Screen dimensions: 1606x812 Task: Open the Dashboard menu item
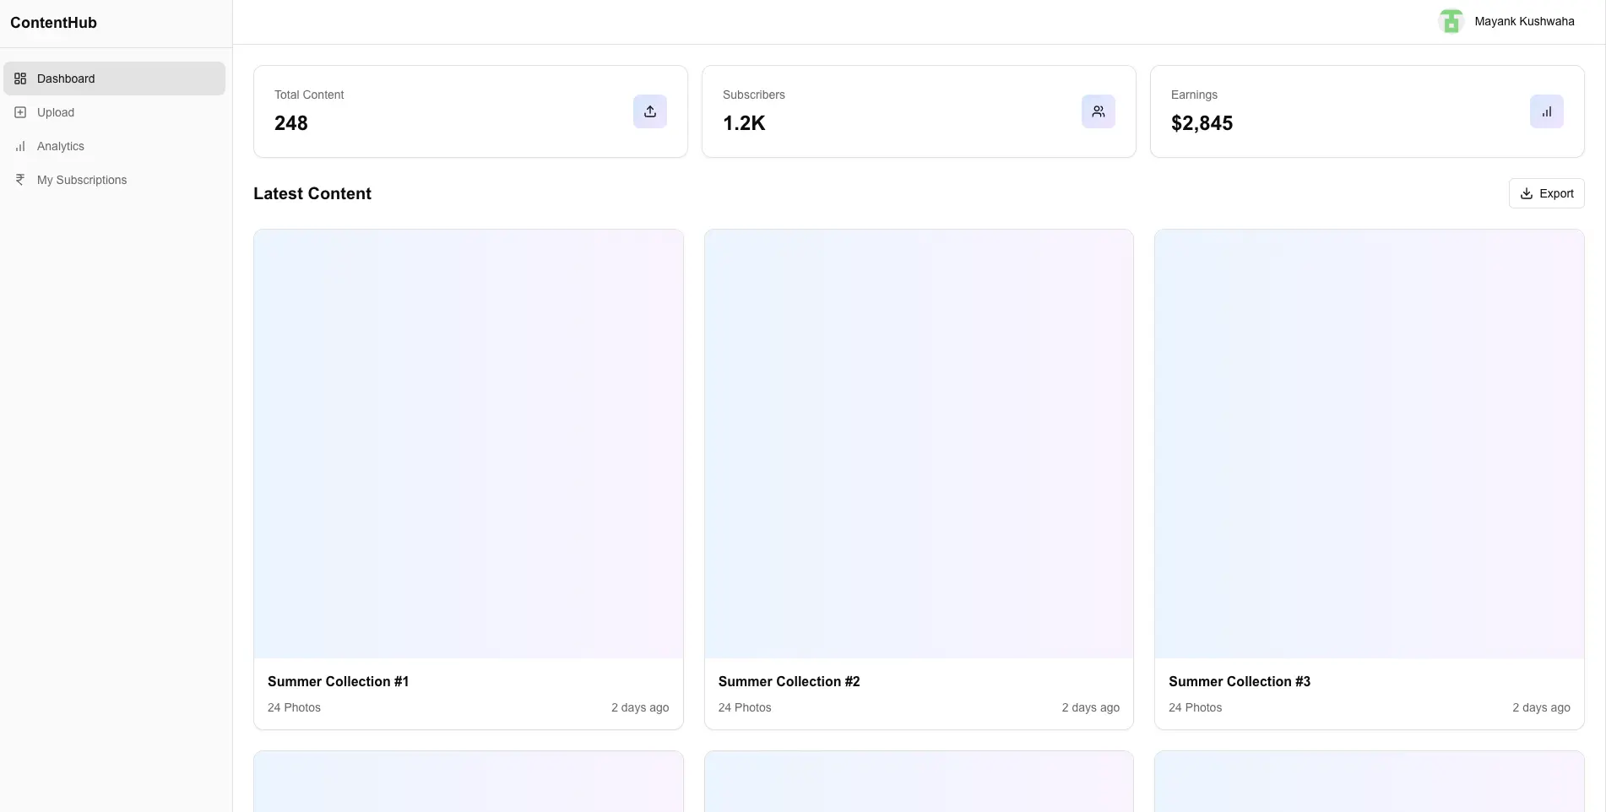click(x=114, y=78)
